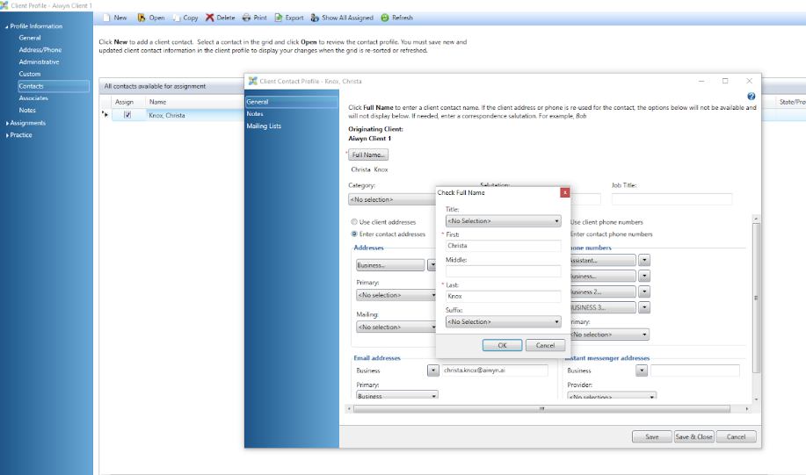This screenshot has width=806, height=475.
Task: Click vertical scrollbar in contact profile
Action: pyautogui.click(x=756, y=298)
